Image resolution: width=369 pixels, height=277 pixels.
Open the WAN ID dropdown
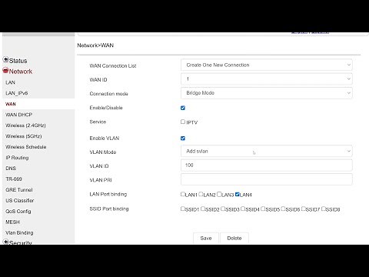pyautogui.click(x=267, y=79)
